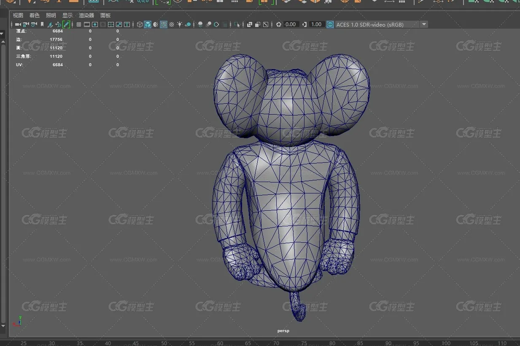Viewport: 520px width, 346px height.
Task: Toggle Use All Lights bulb icon
Action: [x=180, y=24]
